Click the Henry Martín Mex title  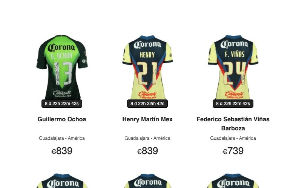tap(147, 119)
